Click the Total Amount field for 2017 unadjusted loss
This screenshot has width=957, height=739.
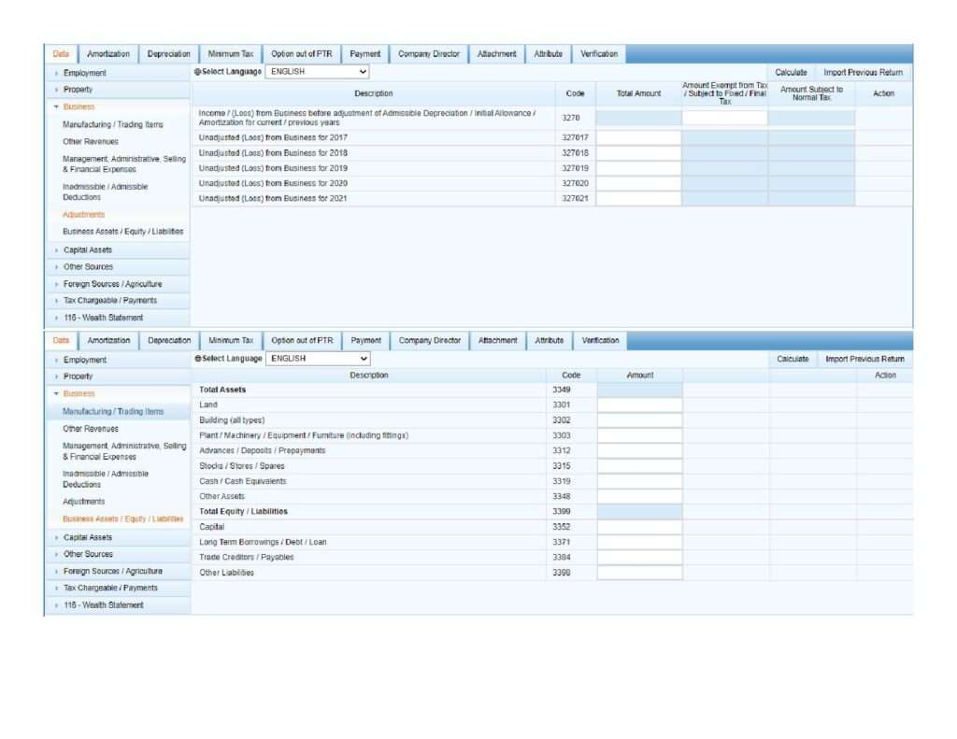pyautogui.click(x=638, y=137)
